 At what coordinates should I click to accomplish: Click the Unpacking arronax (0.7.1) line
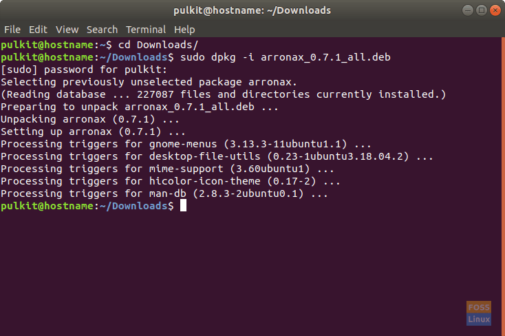90,119
